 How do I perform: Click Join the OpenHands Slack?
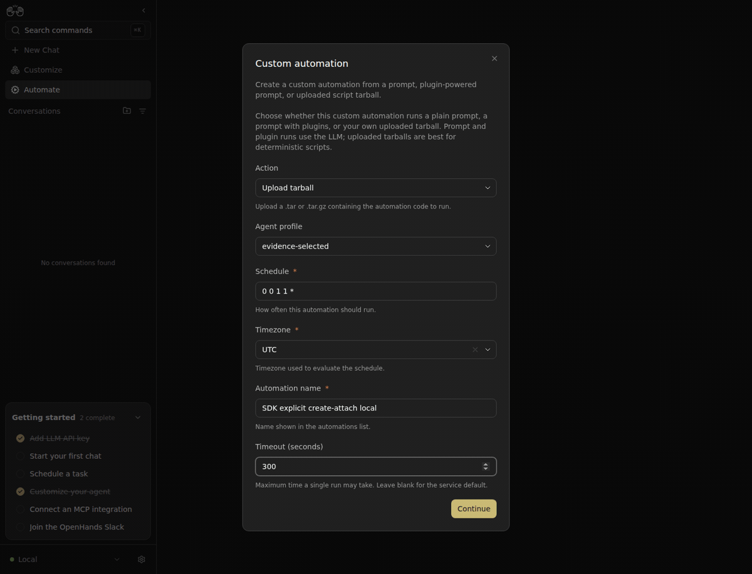pos(77,527)
